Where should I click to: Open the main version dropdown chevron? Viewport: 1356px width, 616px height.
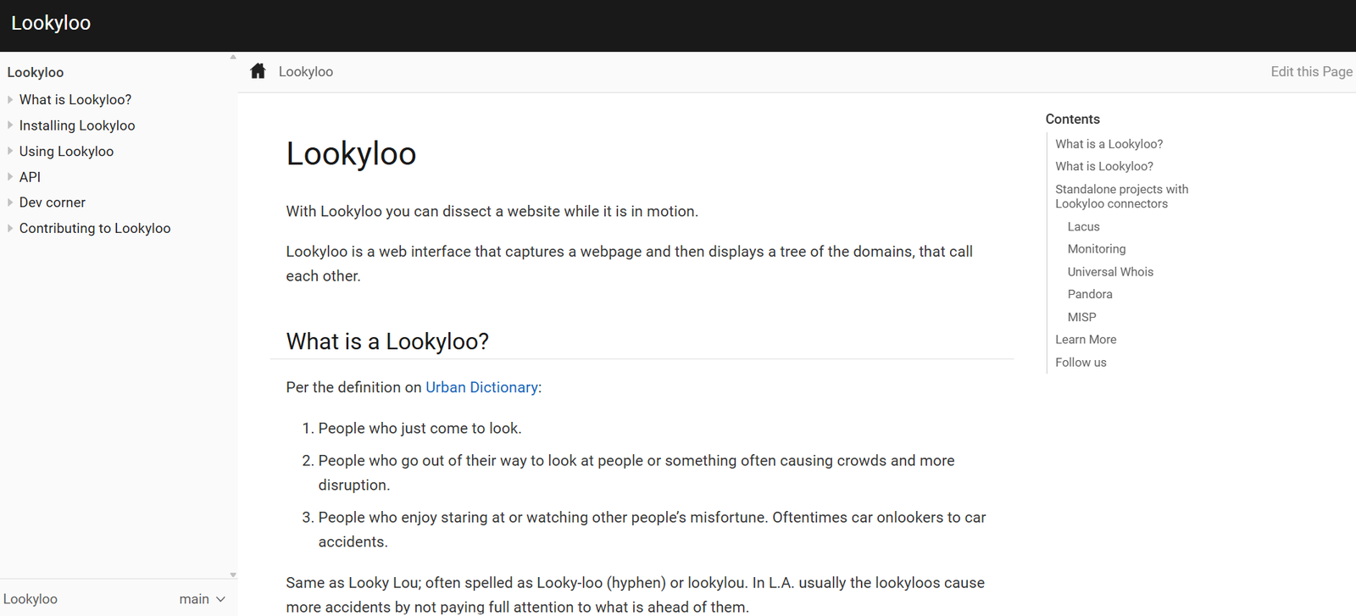coord(221,599)
